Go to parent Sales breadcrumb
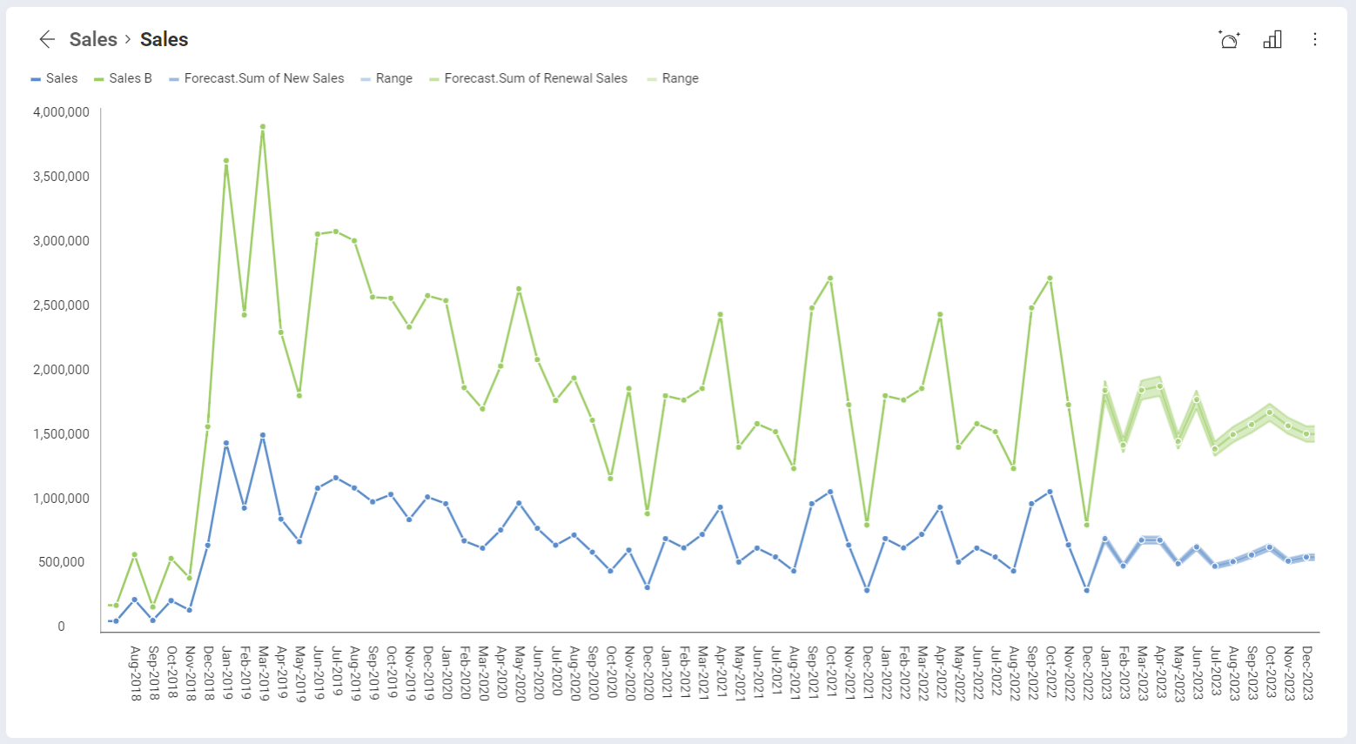Image resolution: width=1356 pixels, height=744 pixels. (93, 39)
